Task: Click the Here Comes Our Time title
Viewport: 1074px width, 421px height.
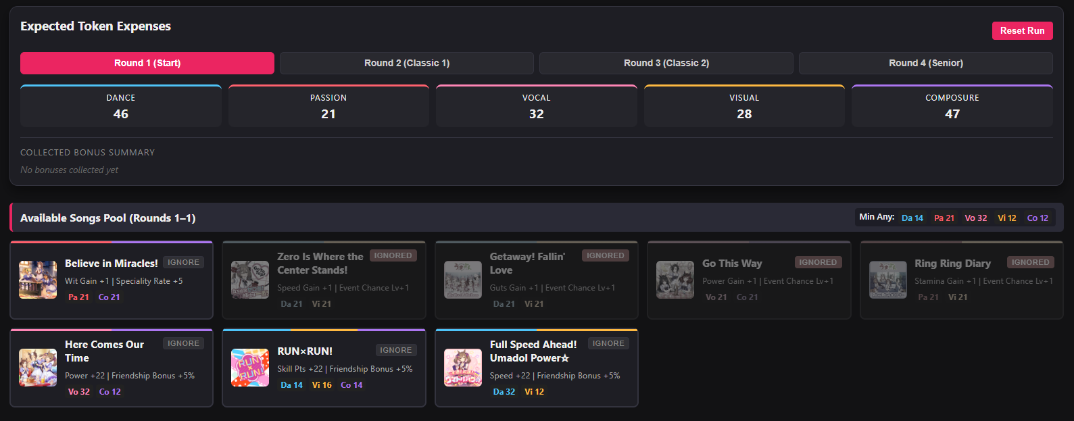Action: tap(104, 351)
